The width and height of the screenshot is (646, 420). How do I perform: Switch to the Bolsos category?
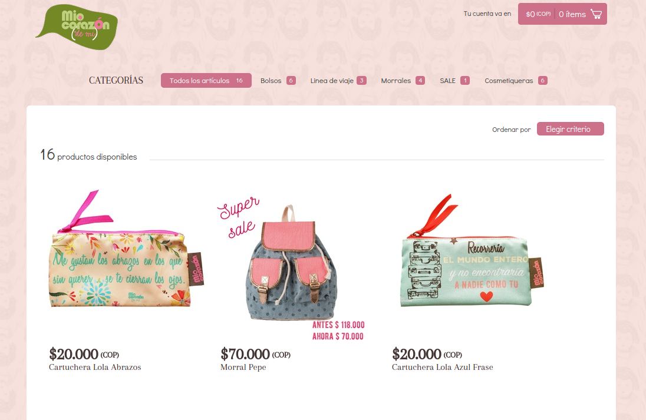point(278,81)
